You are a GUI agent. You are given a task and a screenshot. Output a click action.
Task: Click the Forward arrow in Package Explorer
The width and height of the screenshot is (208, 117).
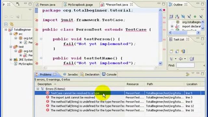(12, 17)
